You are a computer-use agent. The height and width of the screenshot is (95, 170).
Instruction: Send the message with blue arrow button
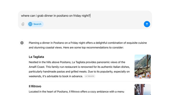pos(147,24)
